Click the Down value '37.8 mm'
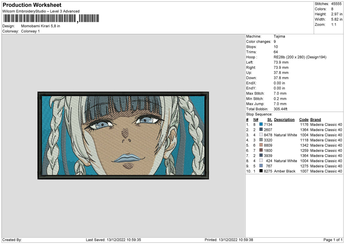 [x=281, y=78]
